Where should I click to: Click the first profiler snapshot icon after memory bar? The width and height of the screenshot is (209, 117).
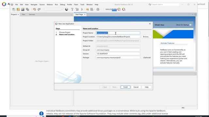[119, 9]
